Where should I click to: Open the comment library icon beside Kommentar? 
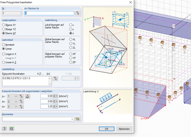[77, 119]
